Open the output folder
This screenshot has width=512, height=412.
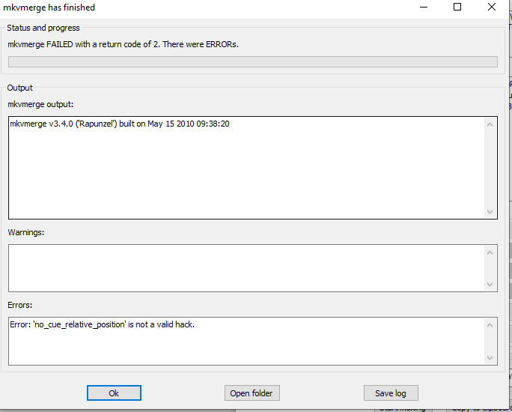pos(252,393)
